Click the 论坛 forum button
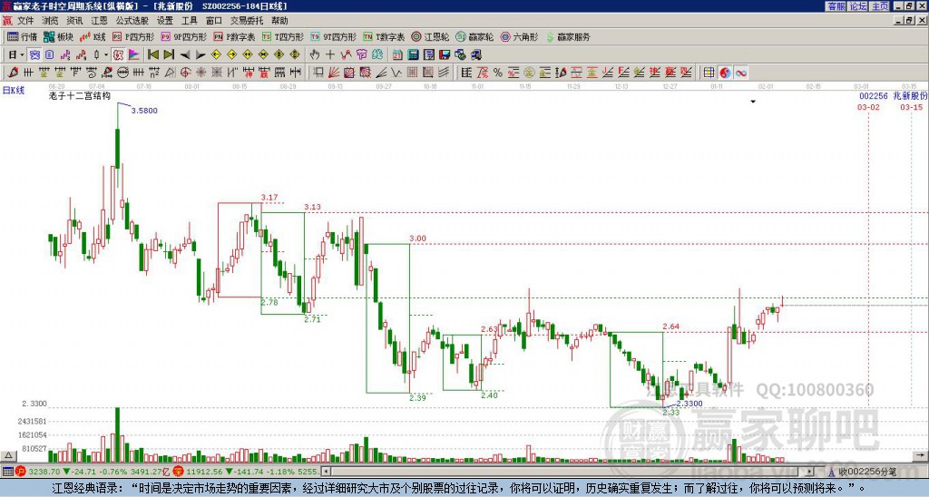Image resolution: width=929 pixels, height=497 pixels. coord(857,6)
